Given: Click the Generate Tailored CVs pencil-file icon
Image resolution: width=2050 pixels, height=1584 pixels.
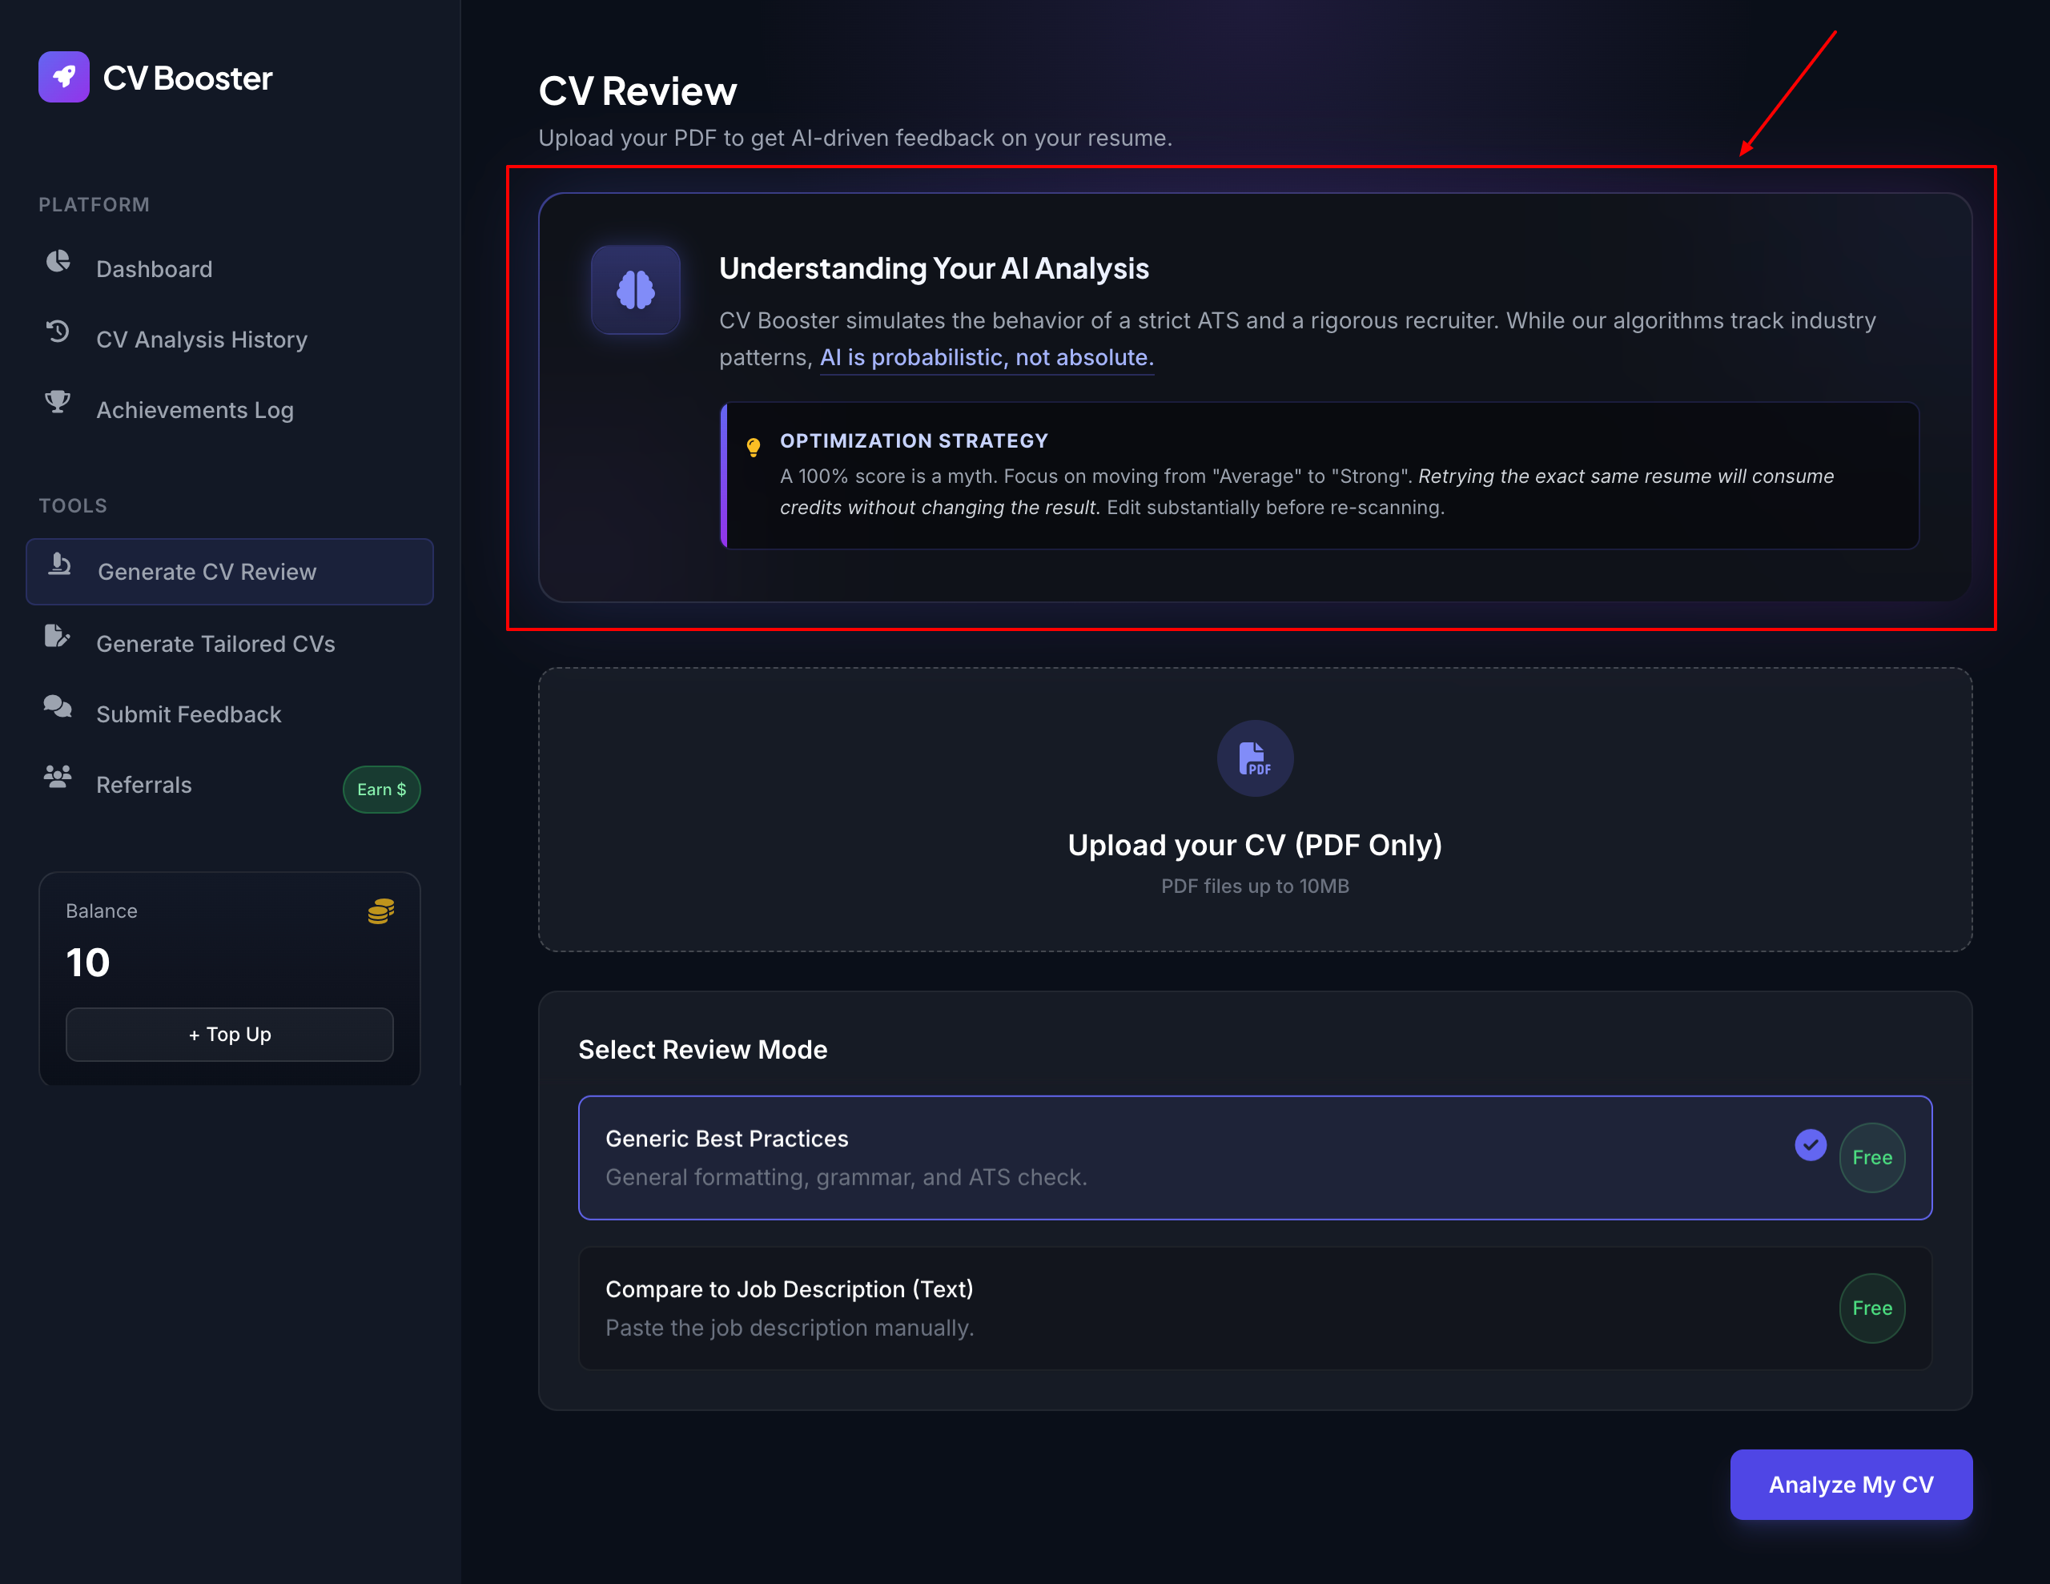Looking at the screenshot, I should (58, 637).
